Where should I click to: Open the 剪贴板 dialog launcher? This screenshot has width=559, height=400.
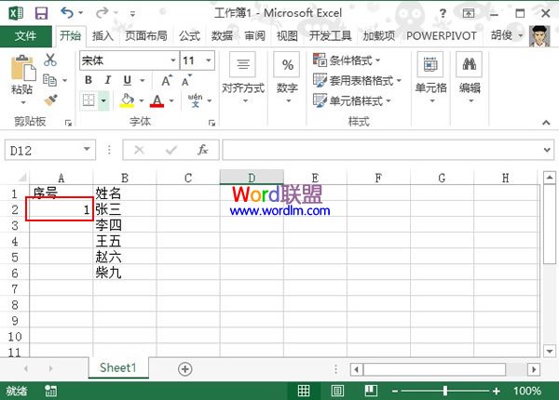68,123
